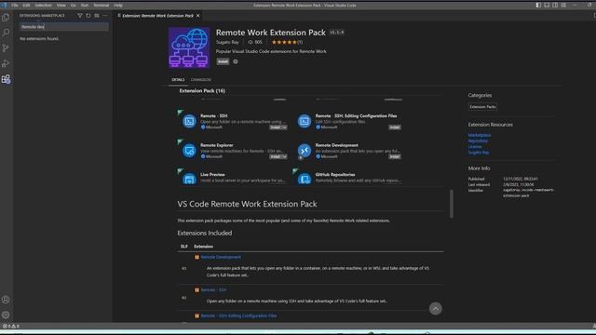Select the Remote Work Extension Pack editor tab
596x335 pixels.
click(157, 16)
